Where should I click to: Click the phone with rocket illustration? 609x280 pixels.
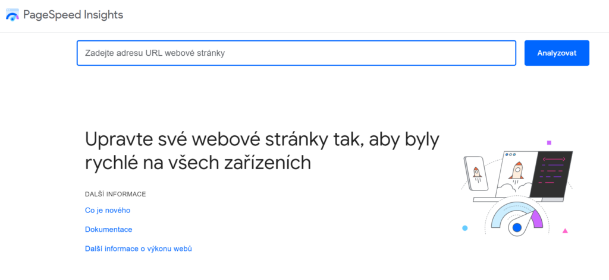tap(476, 173)
